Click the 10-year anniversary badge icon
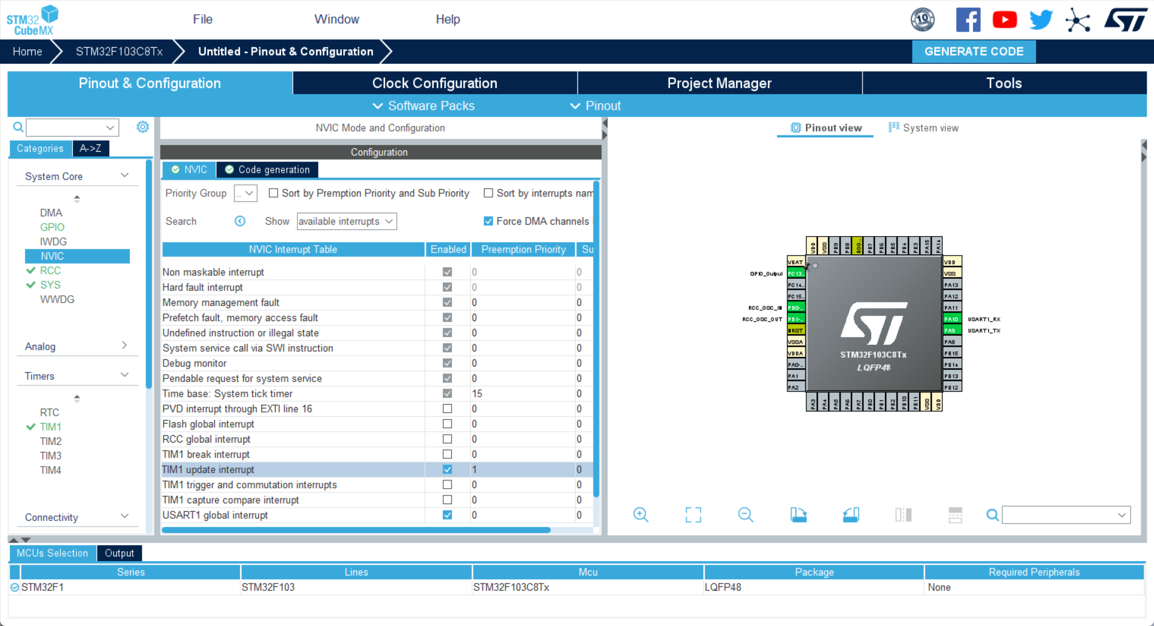1154x626 pixels. 923,19
